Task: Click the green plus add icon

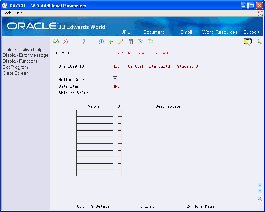Action: 111,42
